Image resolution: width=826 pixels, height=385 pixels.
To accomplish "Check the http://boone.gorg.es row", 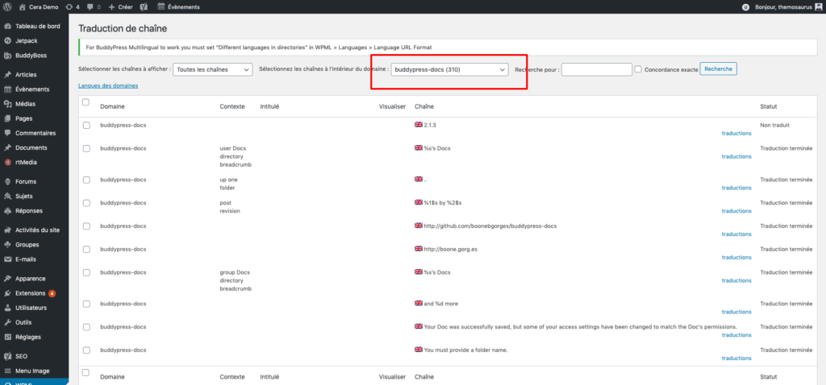I will click(86, 250).
